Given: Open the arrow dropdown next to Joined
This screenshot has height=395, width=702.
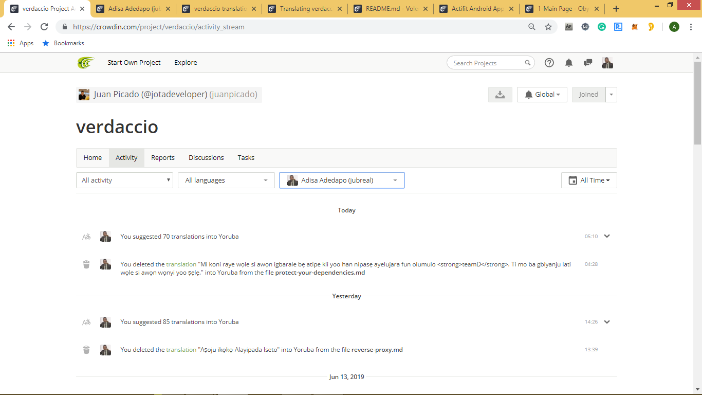Looking at the screenshot, I should tap(612, 95).
